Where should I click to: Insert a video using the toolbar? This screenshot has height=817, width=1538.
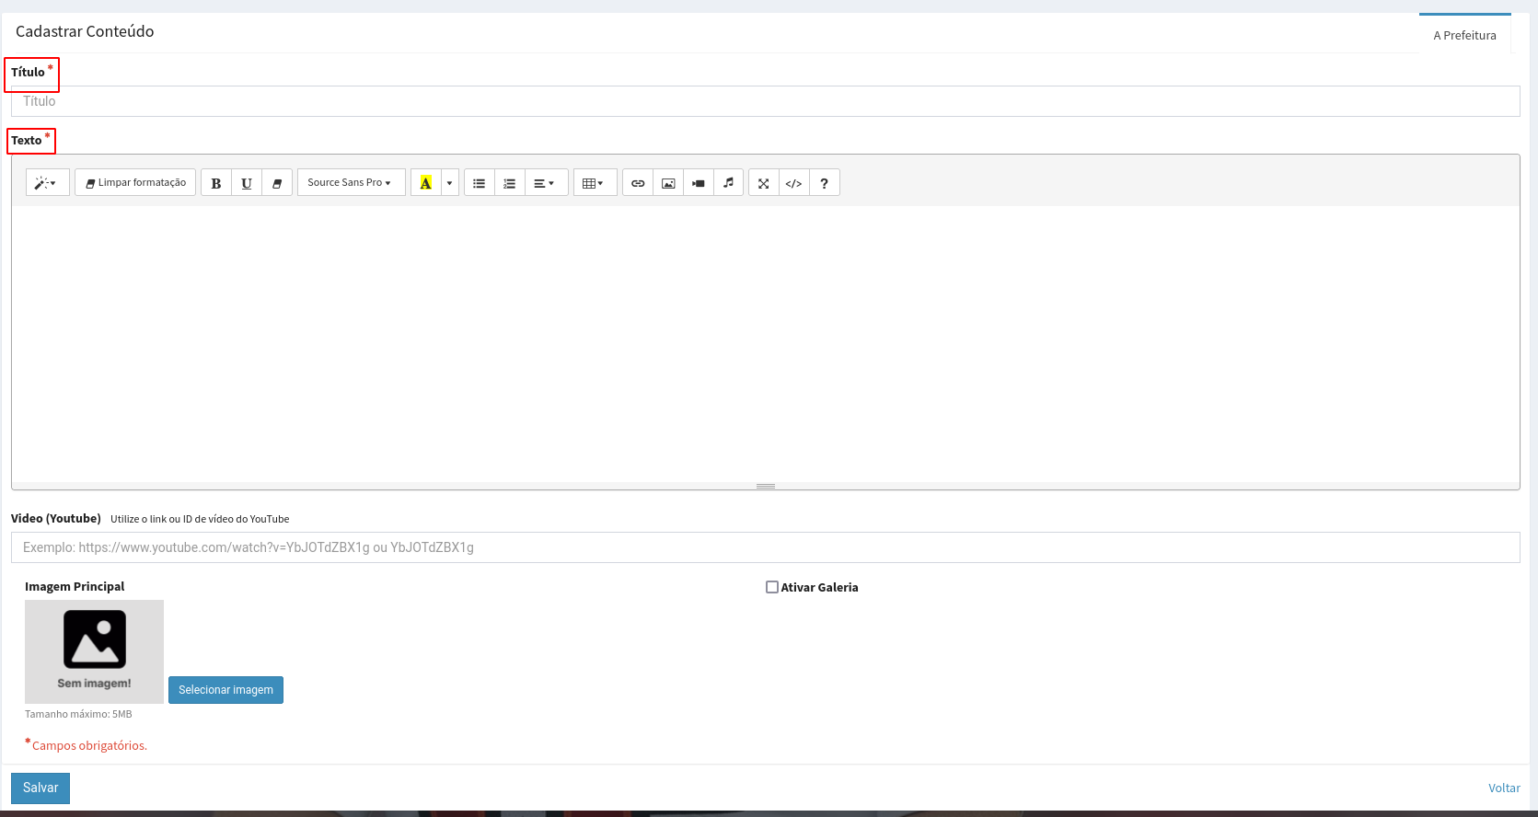click(x=699, y=183)
